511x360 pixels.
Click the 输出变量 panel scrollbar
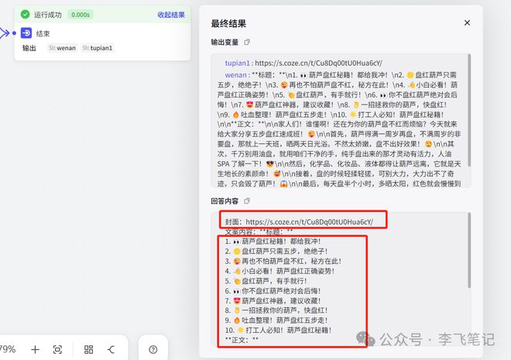pos(469,110)
